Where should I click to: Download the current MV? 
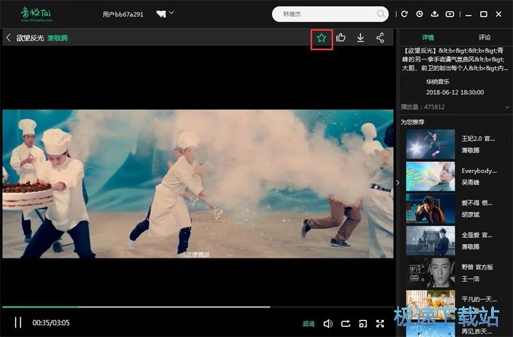tap(360, 38)
